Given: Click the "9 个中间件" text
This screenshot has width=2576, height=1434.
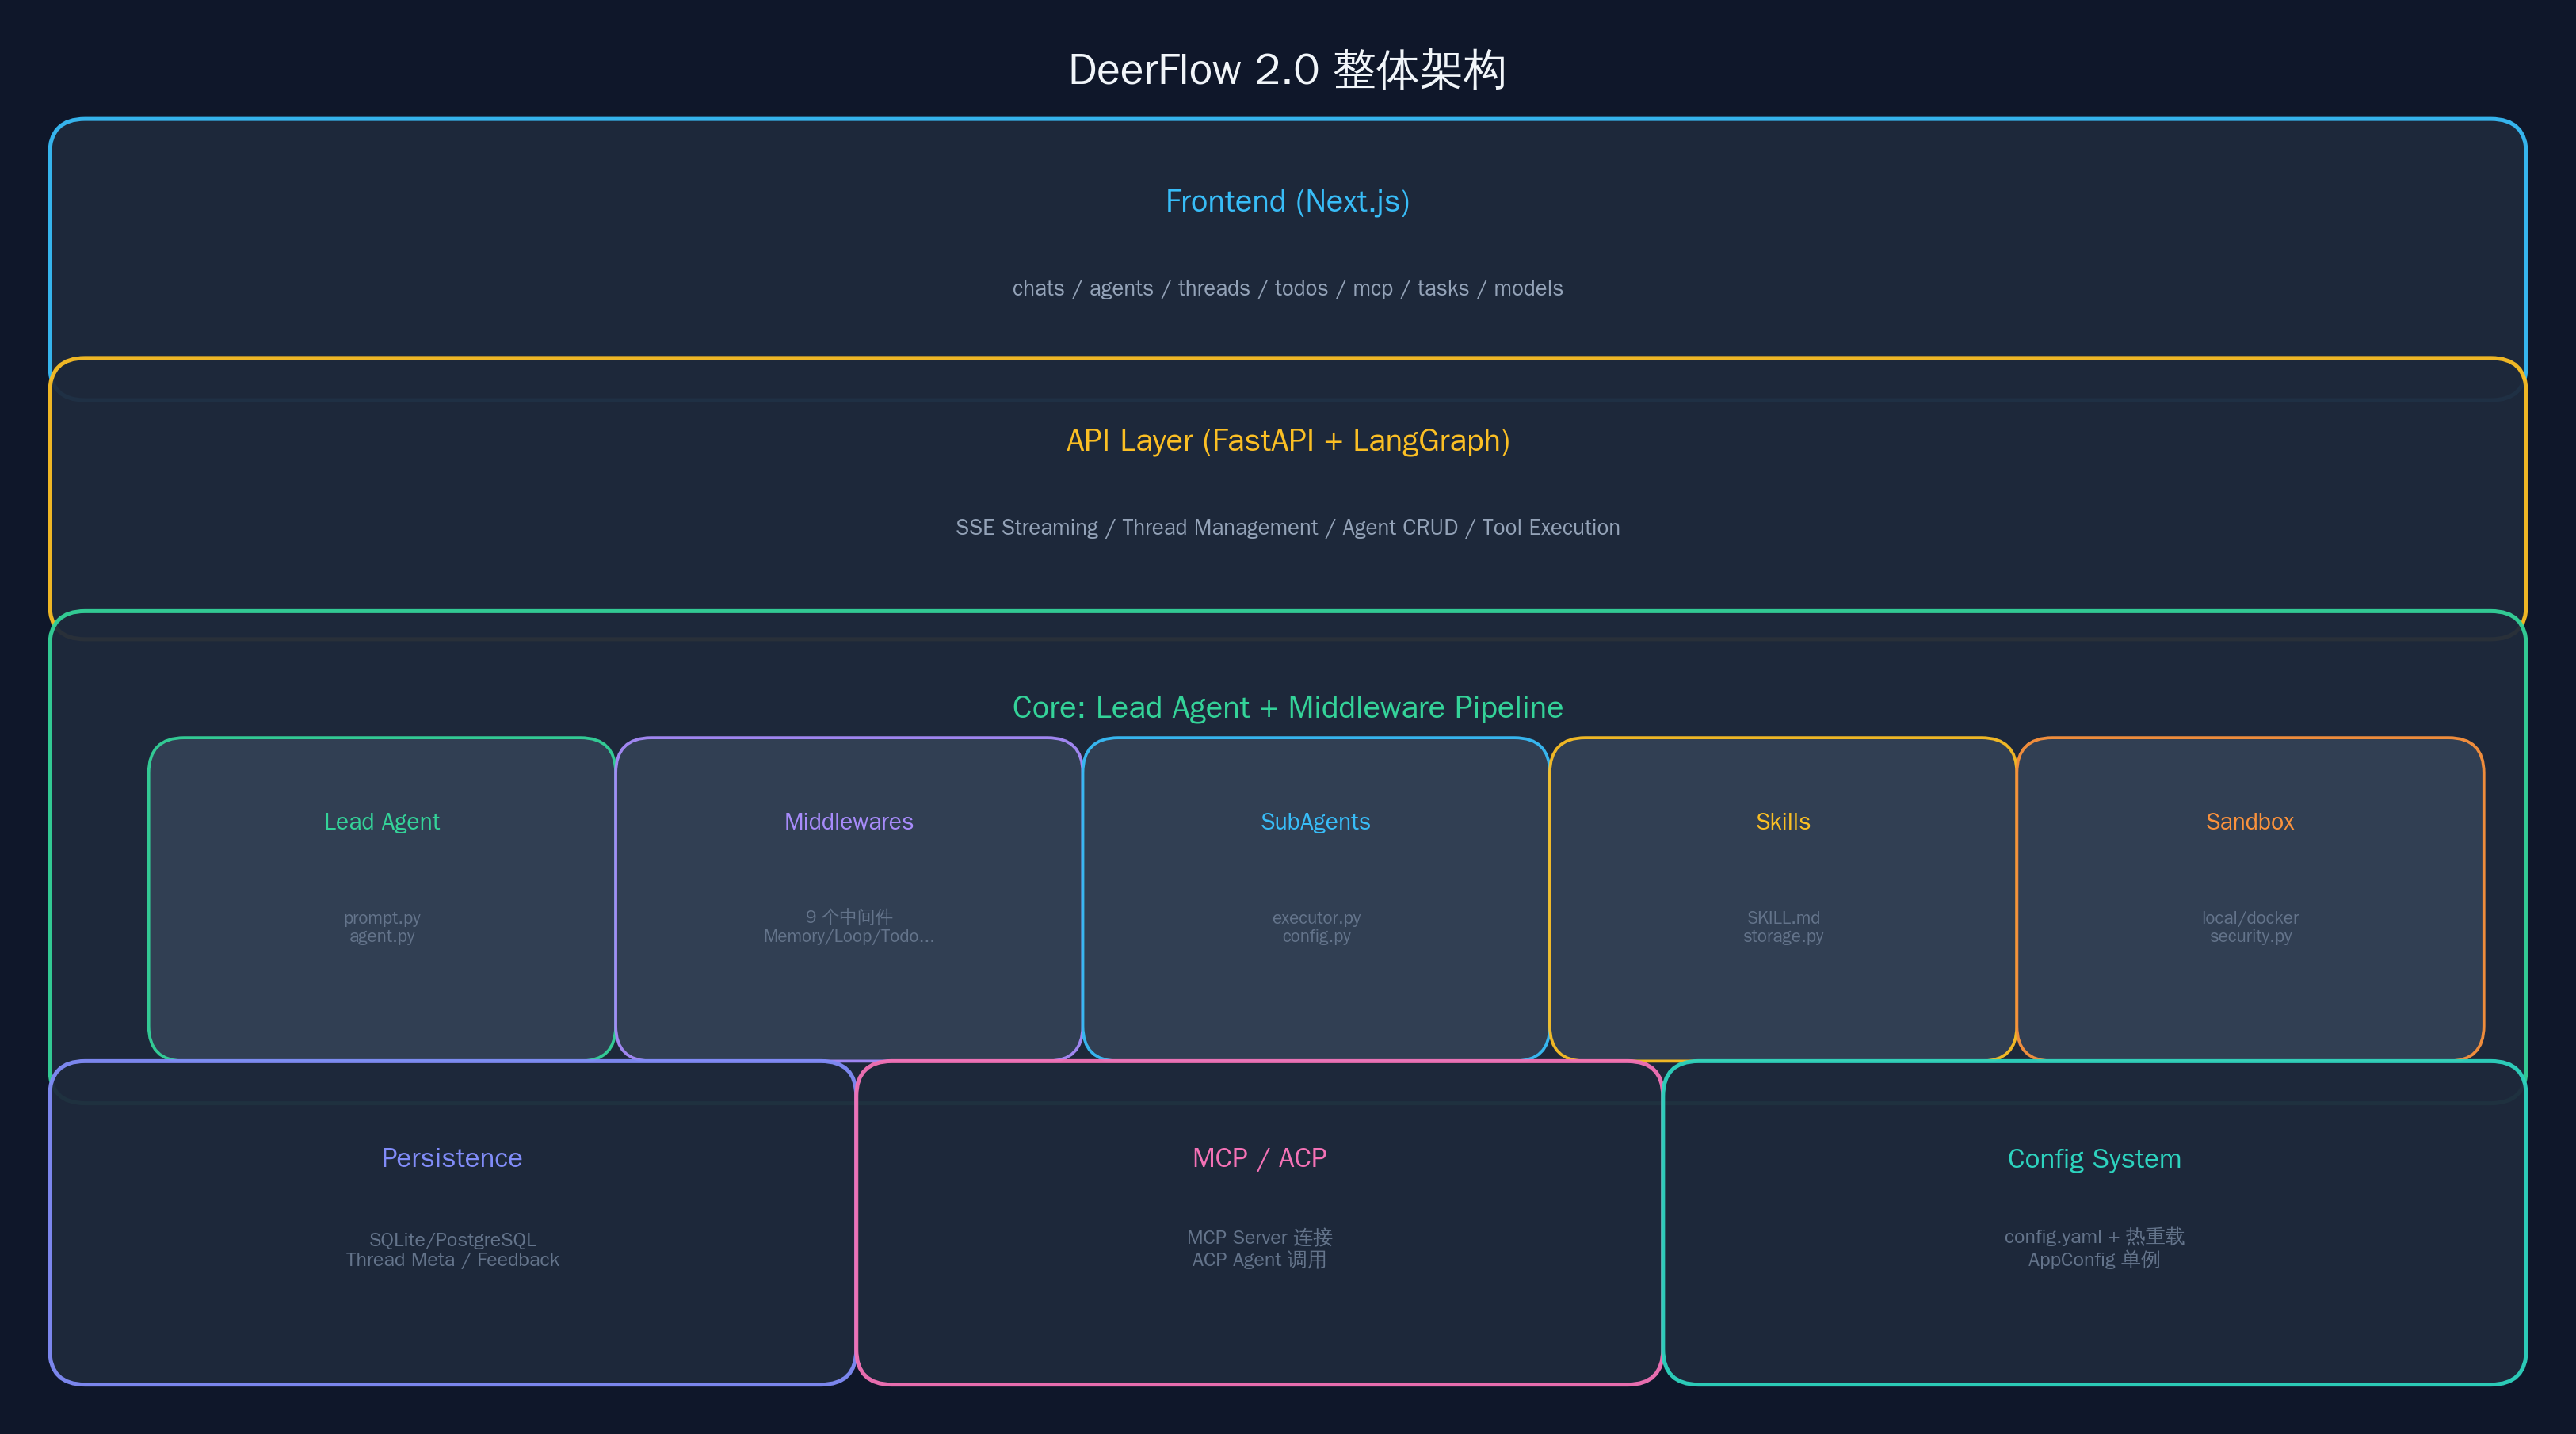Looking at the screenshot, I should pyautogui.click(x=849, y=916).
